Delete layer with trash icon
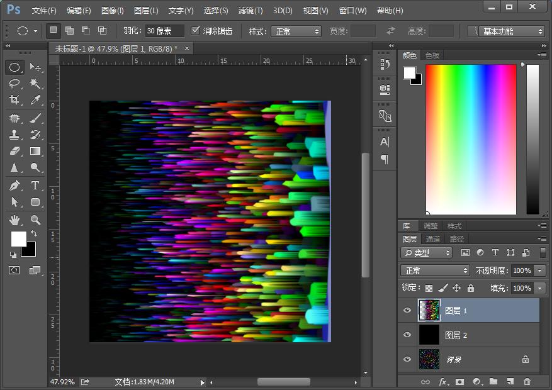 click(x=527, y=381)
